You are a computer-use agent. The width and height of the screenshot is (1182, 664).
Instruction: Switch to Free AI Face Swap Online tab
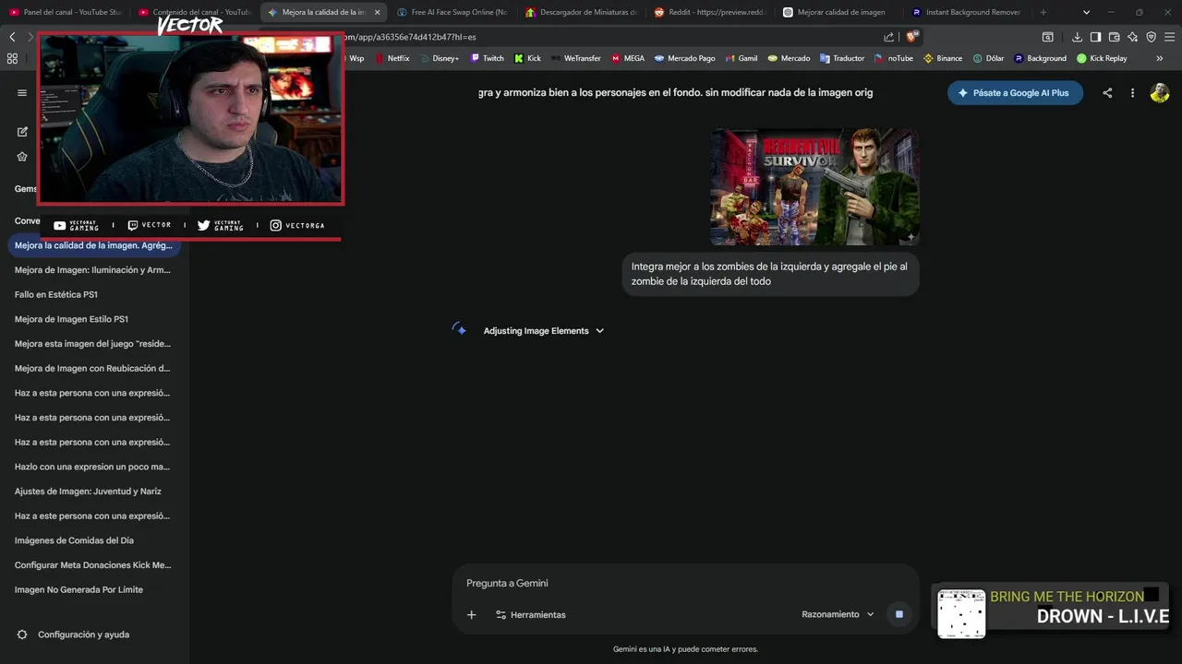[x=452, y=12]
